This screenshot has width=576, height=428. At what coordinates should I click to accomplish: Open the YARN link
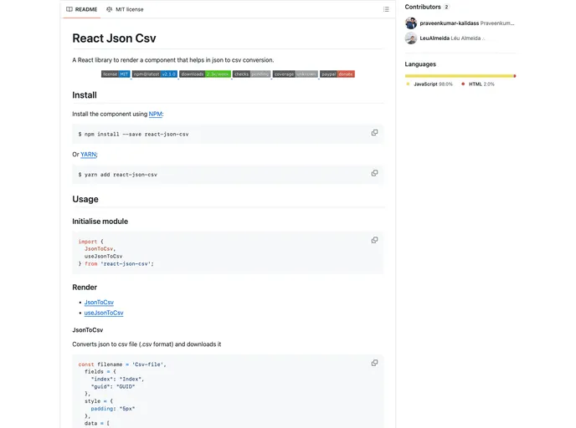pyautogui.click(x=88, y=155)
